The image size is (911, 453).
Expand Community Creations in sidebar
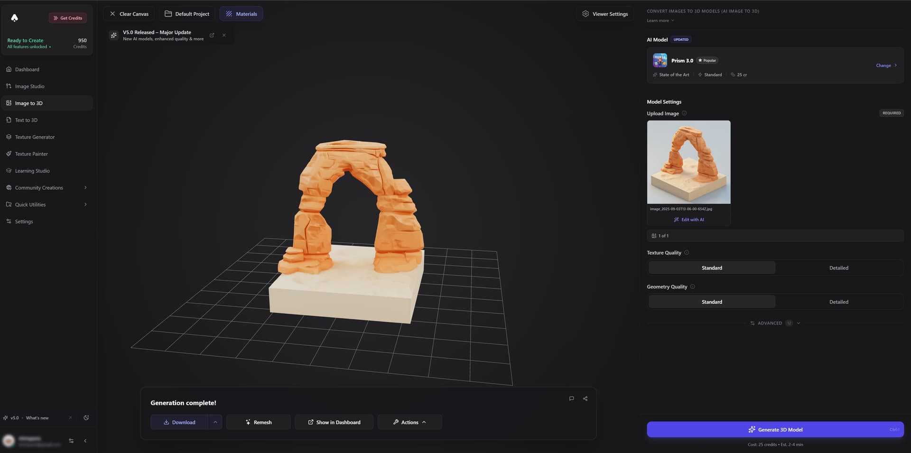click(39, 187)
